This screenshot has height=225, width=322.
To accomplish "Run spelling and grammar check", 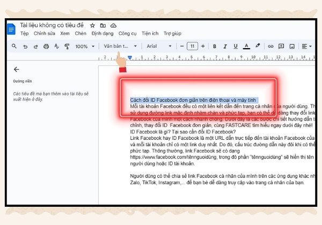I will [56, 46].
